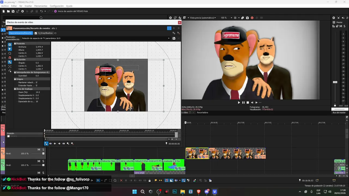Image resolution: width=349 pixels, height=196 pixels.
Task: Select the zoom magnifier tool in Pan/Crop
Action: click(x=10, y=53)
